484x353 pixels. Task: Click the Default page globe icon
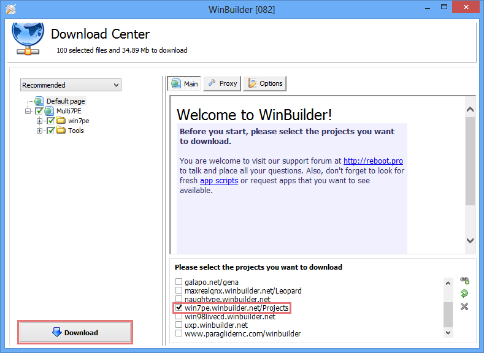point(39,101)
